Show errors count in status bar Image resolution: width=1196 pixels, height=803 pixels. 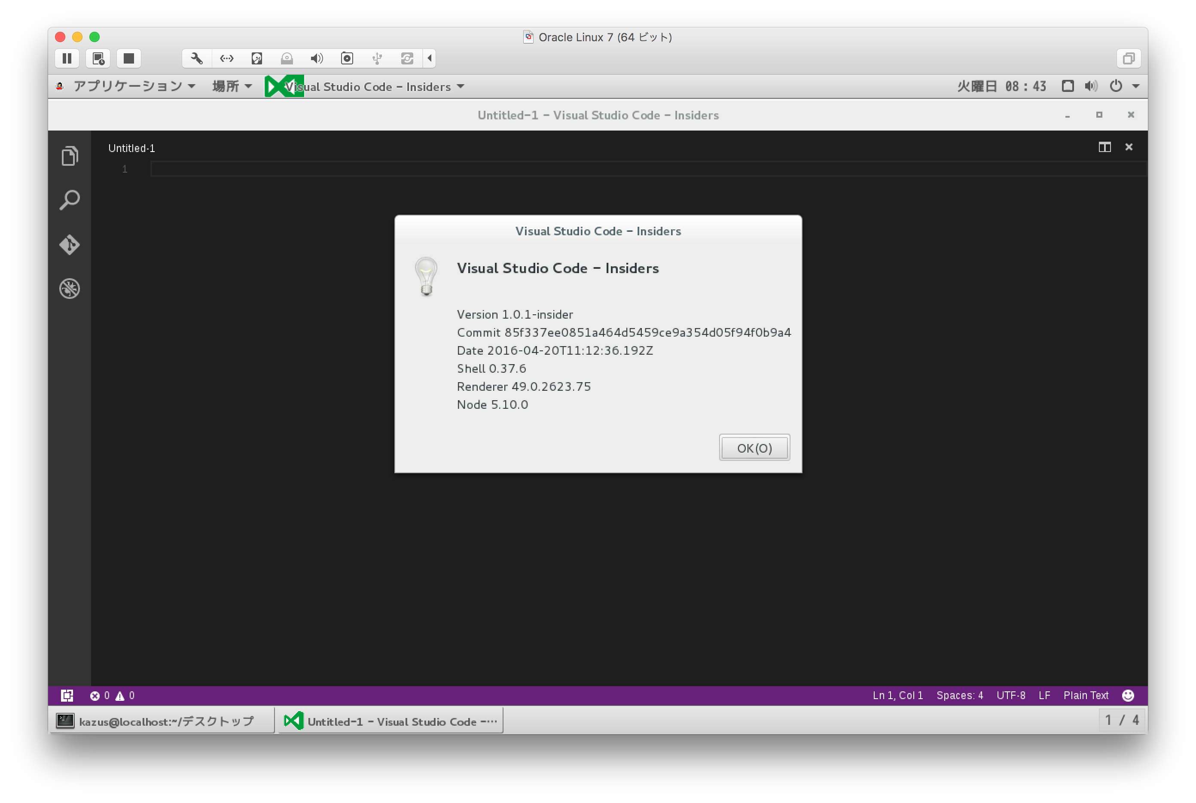(100, 696)
